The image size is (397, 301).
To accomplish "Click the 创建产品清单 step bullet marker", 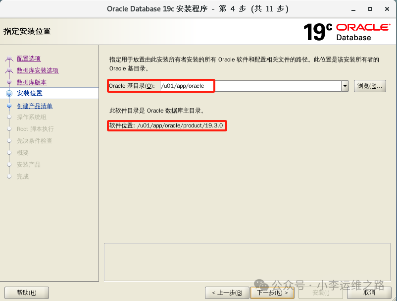I will coord(9,106).
